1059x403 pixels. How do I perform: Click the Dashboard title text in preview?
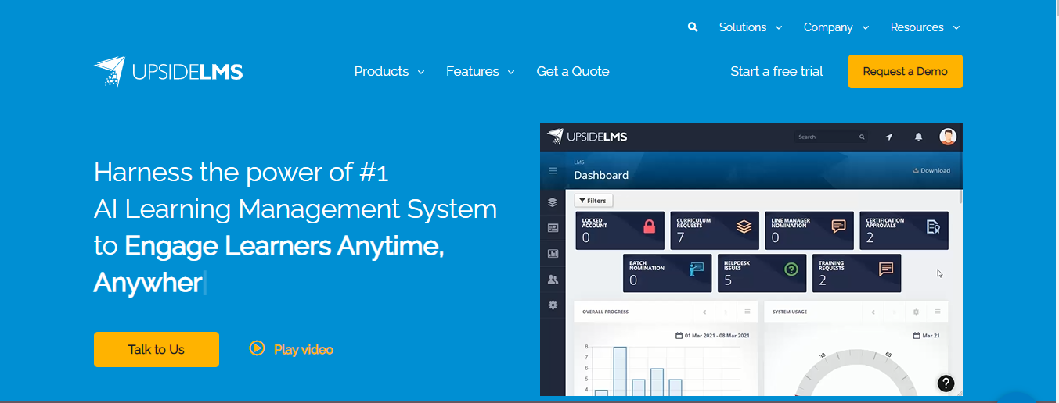(601, 175)
